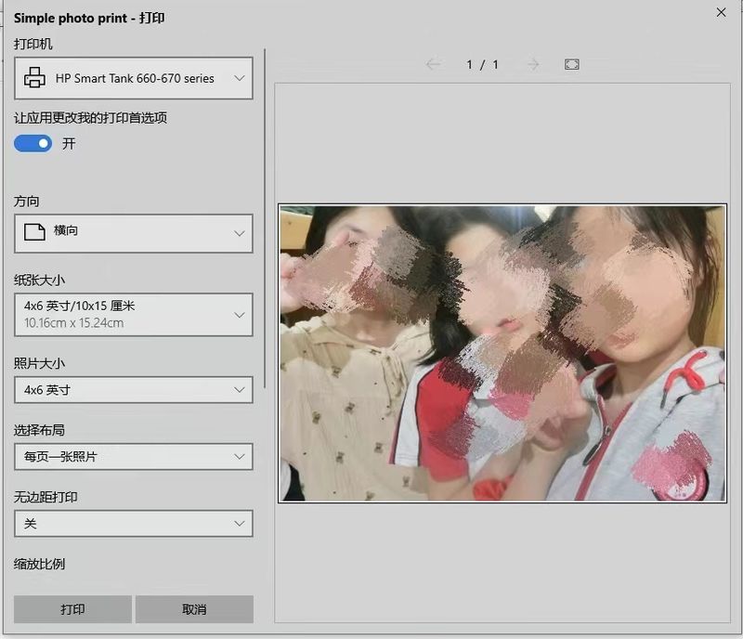The image size is (743, 639).
Task: Toggle off 让应用更改我的打印首选项 switch
Action: tap(33, 144)
